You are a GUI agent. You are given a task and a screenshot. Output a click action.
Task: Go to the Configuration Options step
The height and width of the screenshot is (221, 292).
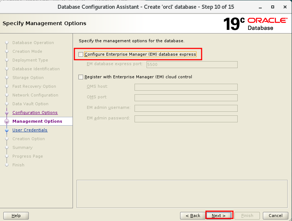35,113
